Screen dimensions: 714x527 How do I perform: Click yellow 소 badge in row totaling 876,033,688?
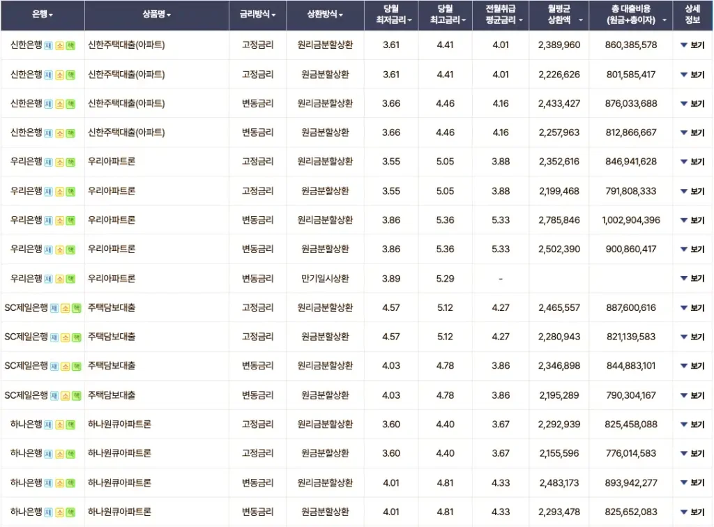tap(60, 105)
